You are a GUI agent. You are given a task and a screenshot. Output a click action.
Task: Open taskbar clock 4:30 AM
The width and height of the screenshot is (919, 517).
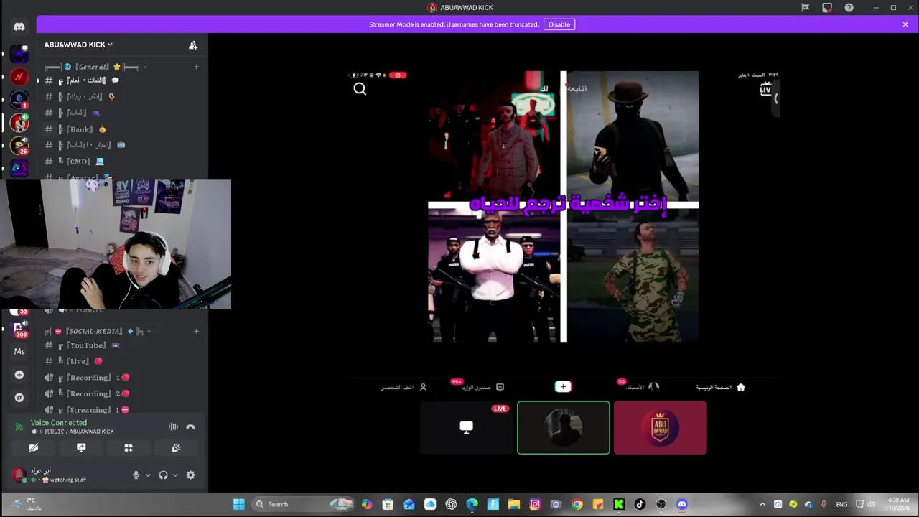(x=898, y=504)
